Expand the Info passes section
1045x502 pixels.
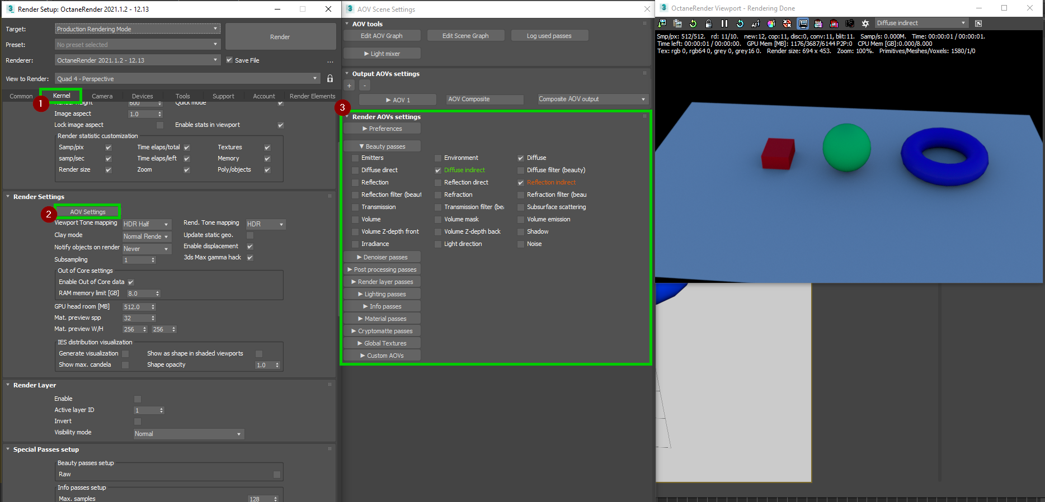point(383,306)
